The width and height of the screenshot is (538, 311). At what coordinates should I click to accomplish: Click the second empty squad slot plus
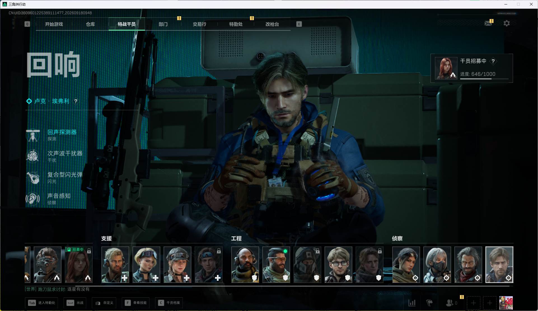click(x=490, y=303)
